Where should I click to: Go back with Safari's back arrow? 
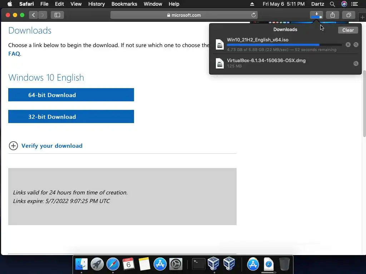(x=33, y=15)
